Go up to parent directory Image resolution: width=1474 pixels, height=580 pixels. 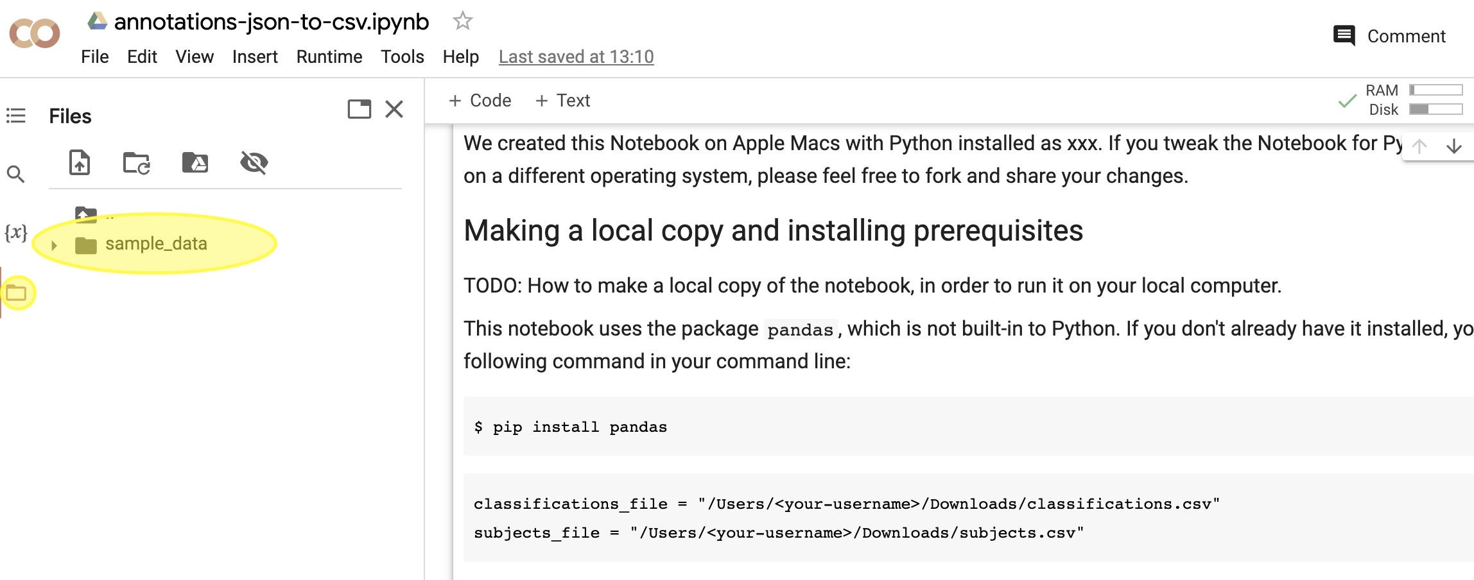[x=86, y=215]
